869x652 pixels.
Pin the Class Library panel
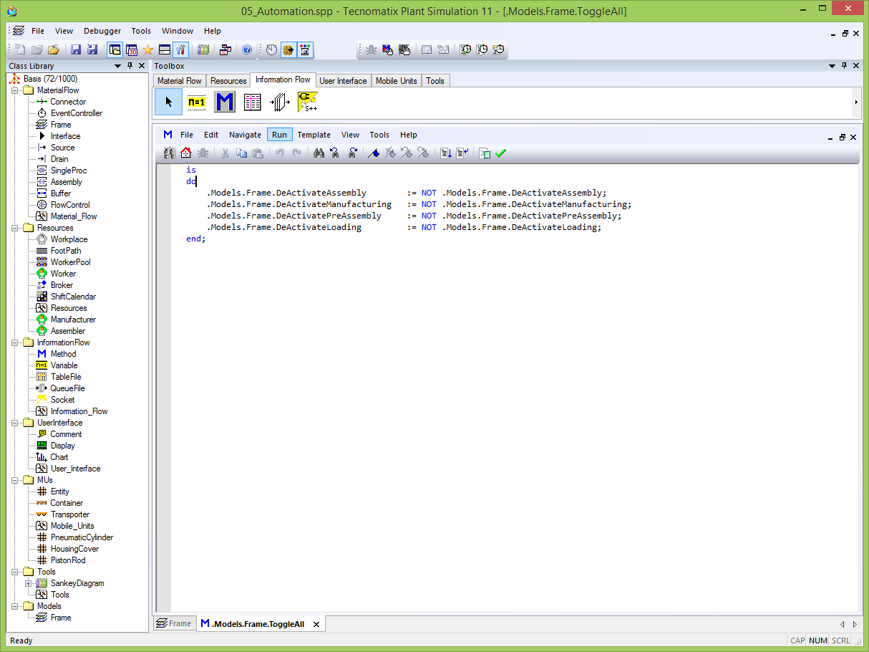click(x=130, y=66)
